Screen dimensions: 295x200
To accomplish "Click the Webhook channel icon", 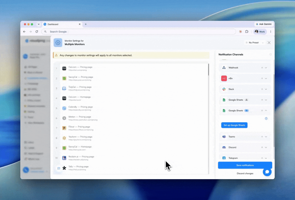I will tap(224, 67).
